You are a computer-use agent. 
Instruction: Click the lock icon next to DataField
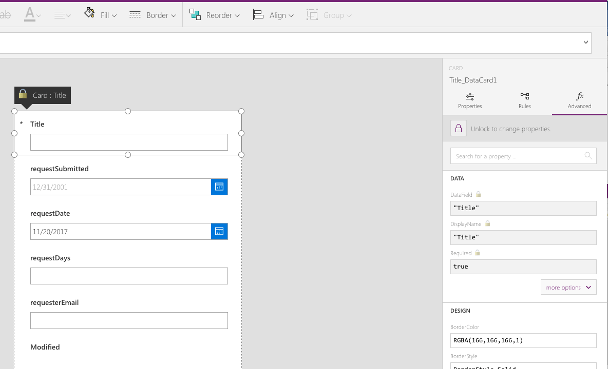coord(478,194)
